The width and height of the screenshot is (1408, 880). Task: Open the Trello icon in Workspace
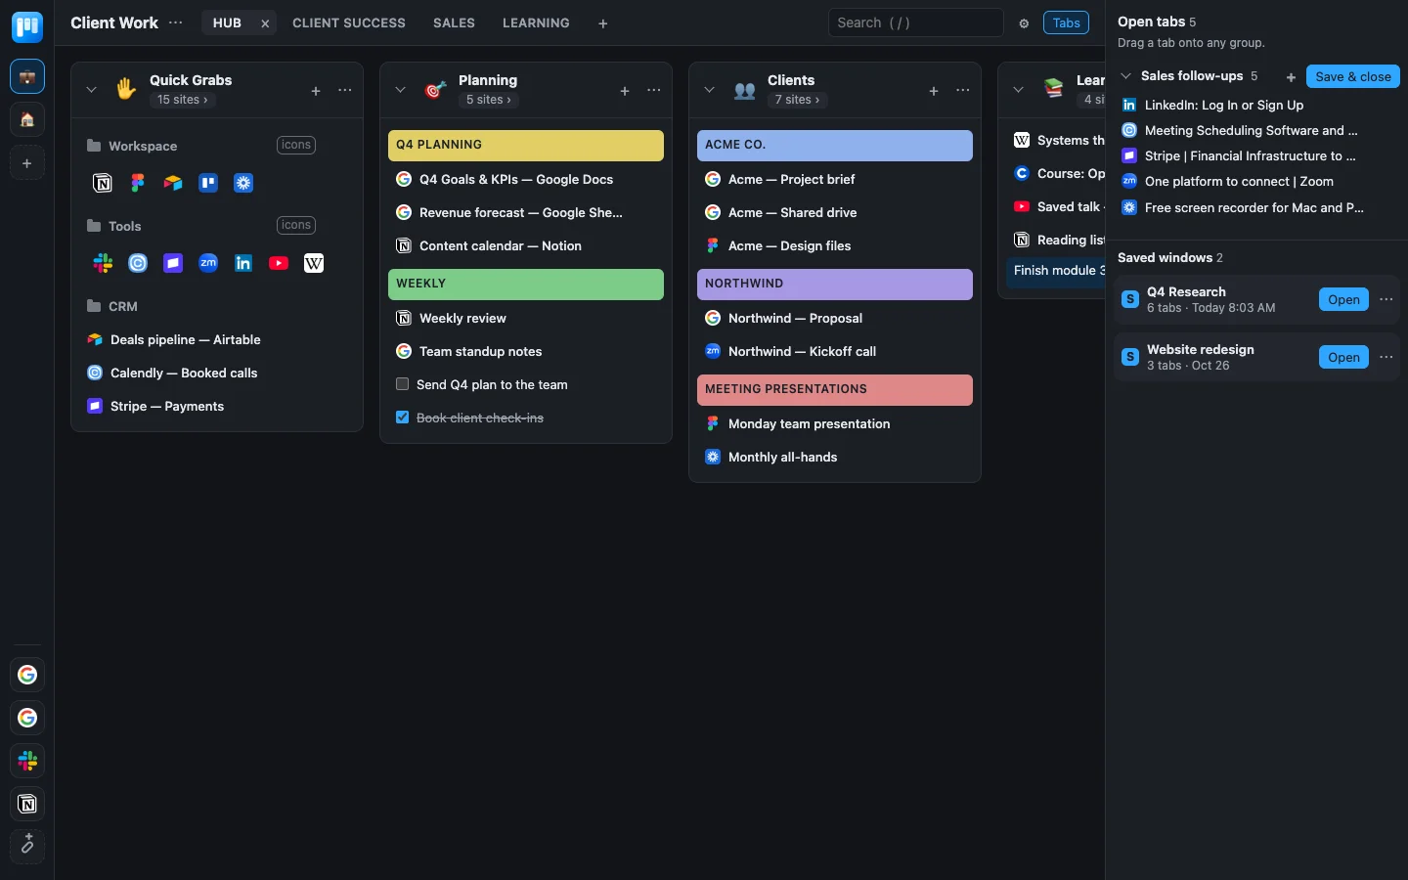[x=208, y=183]
